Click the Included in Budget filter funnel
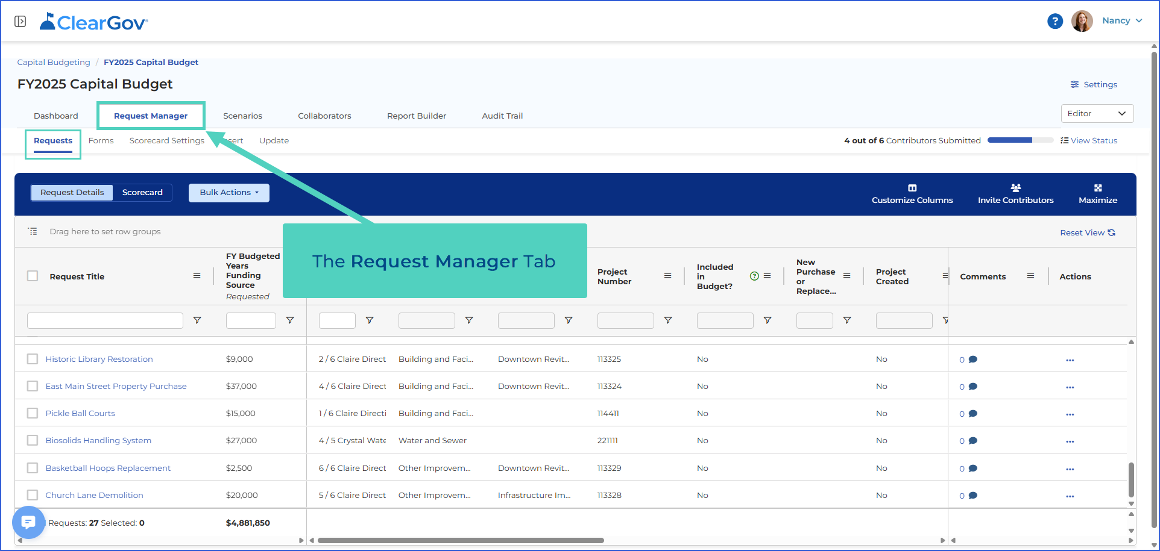The image size is (1160, 551). [768, 320]
